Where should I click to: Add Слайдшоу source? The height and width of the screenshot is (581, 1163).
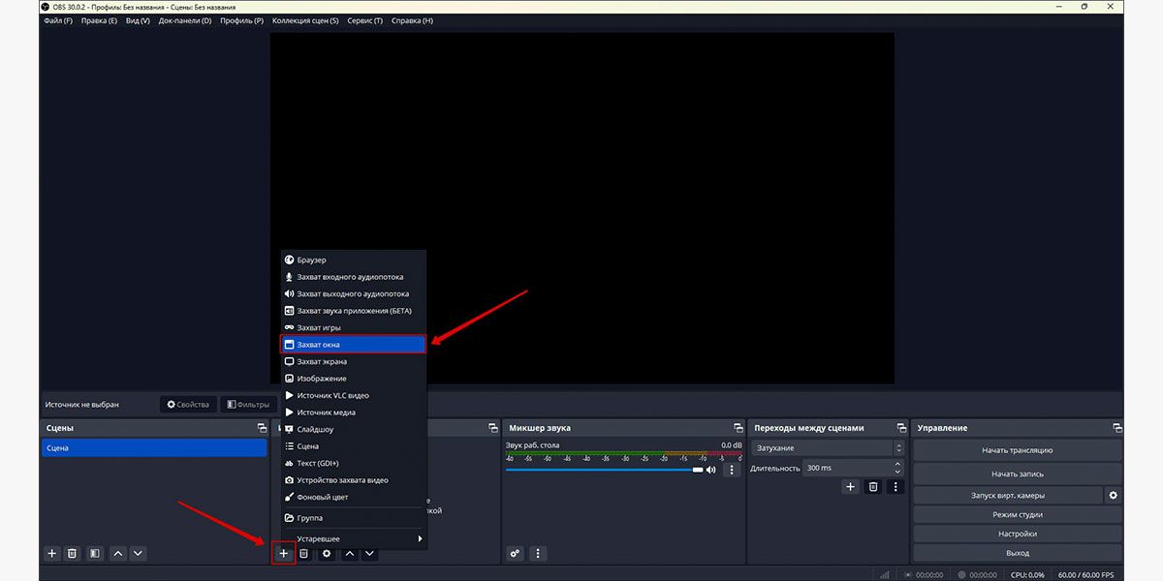coord(354,429)
